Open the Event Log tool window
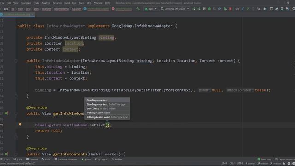This screenshot has height=166, width=295. pyautogui.click(x=264, y=159)
